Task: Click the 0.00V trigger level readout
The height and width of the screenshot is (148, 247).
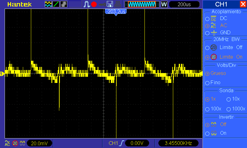Action: (137, 143)
